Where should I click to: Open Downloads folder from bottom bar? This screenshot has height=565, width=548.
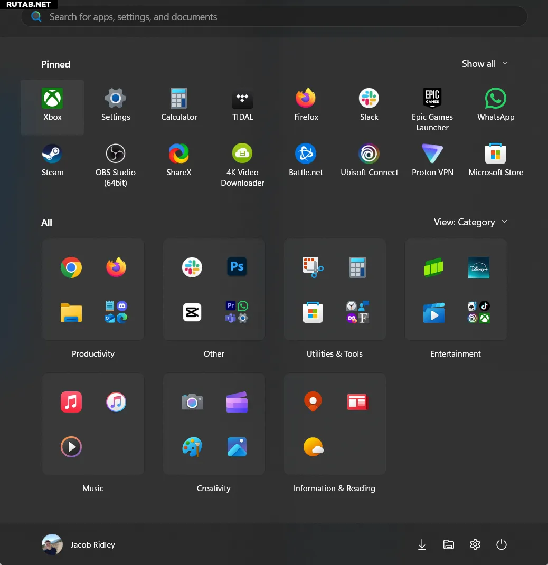[x=422, y=544]
